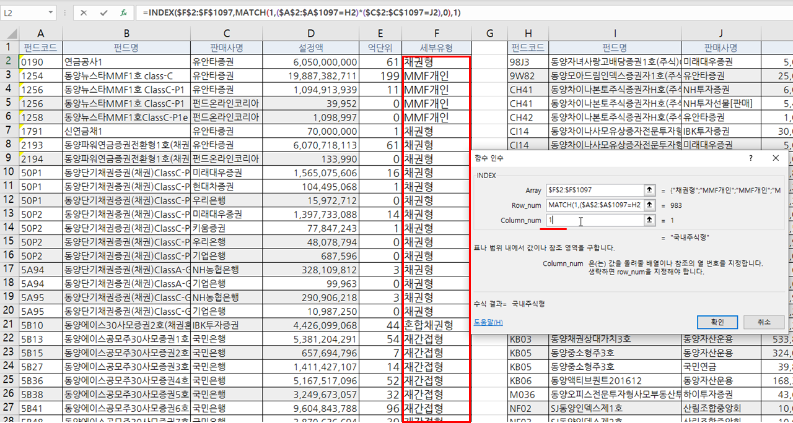The height and width of the screenshot is (423, 793).
Task: Select row 21 header
Action: click(9, 325)
